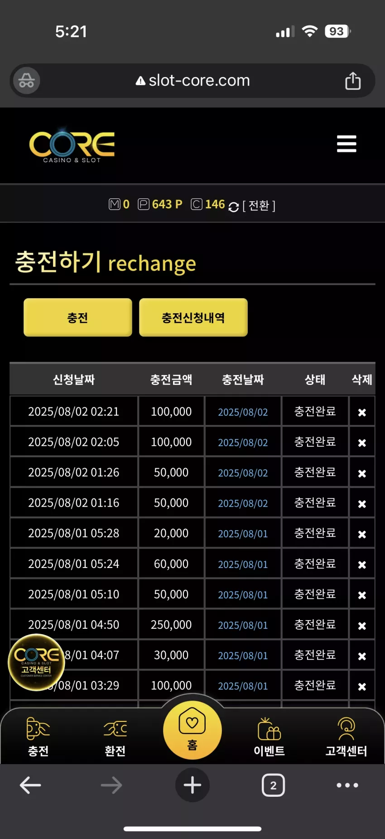This screenshot has width=385, height=839.
Task: Tap the browser share icon
Action: [x=353, y=81]
